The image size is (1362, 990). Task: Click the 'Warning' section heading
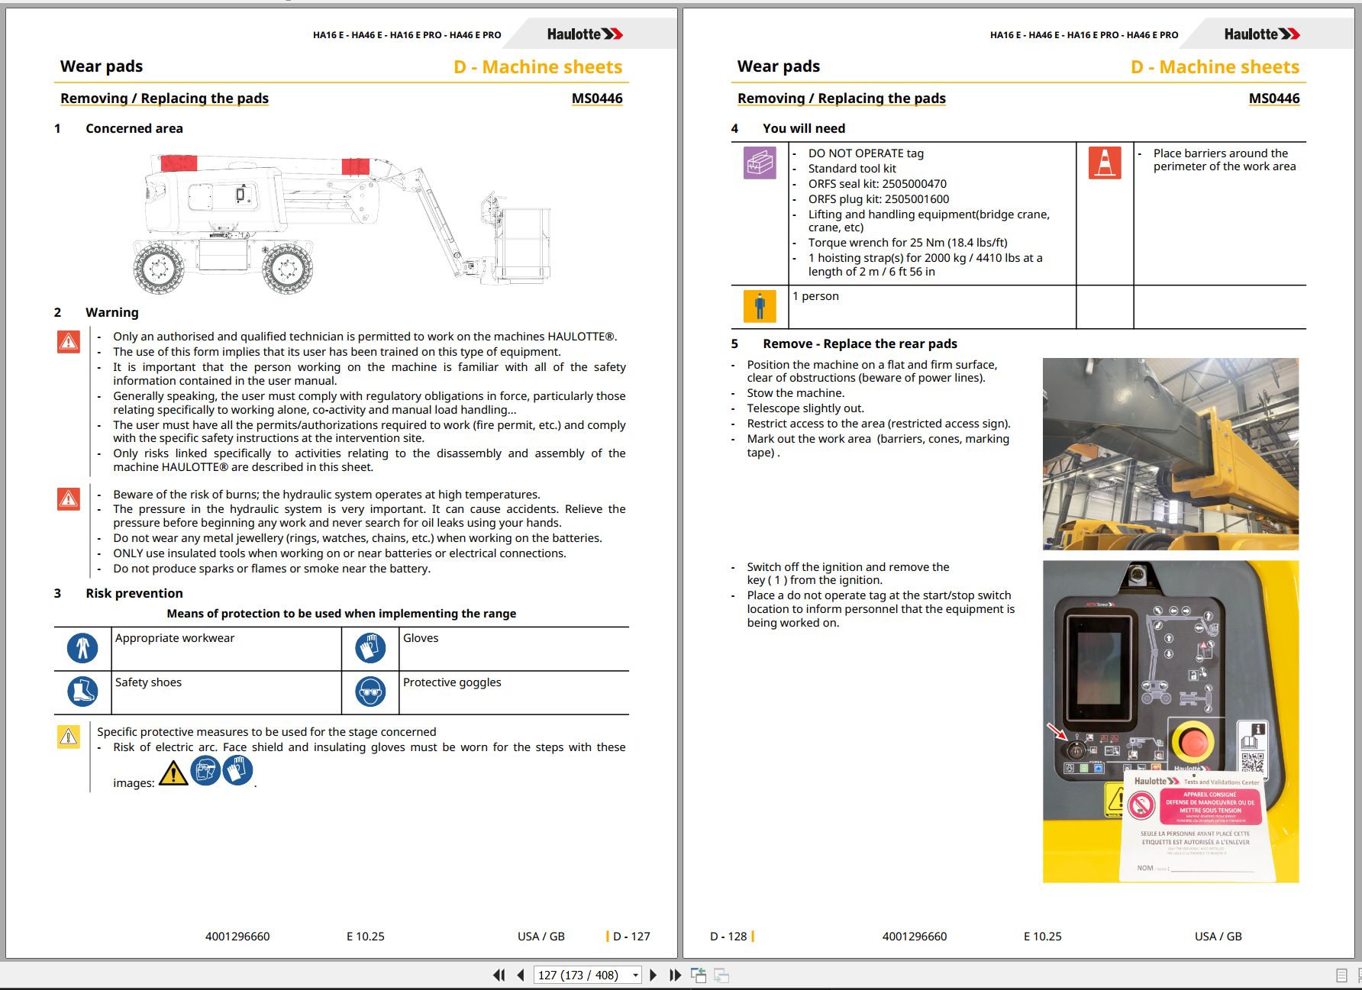click(x=112, y=312)
